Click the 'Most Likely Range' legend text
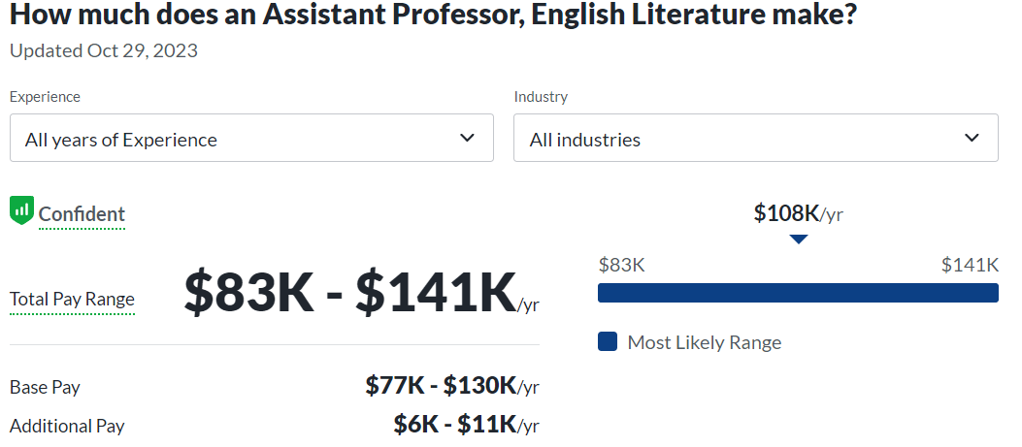 tap(704, 342)
